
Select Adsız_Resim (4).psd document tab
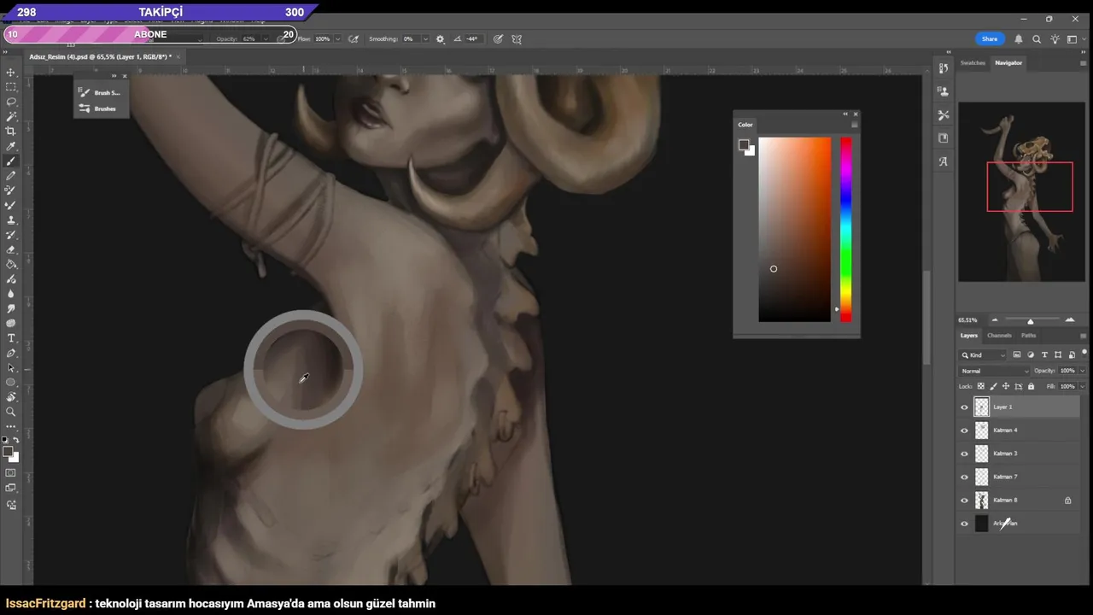(100, 56)
